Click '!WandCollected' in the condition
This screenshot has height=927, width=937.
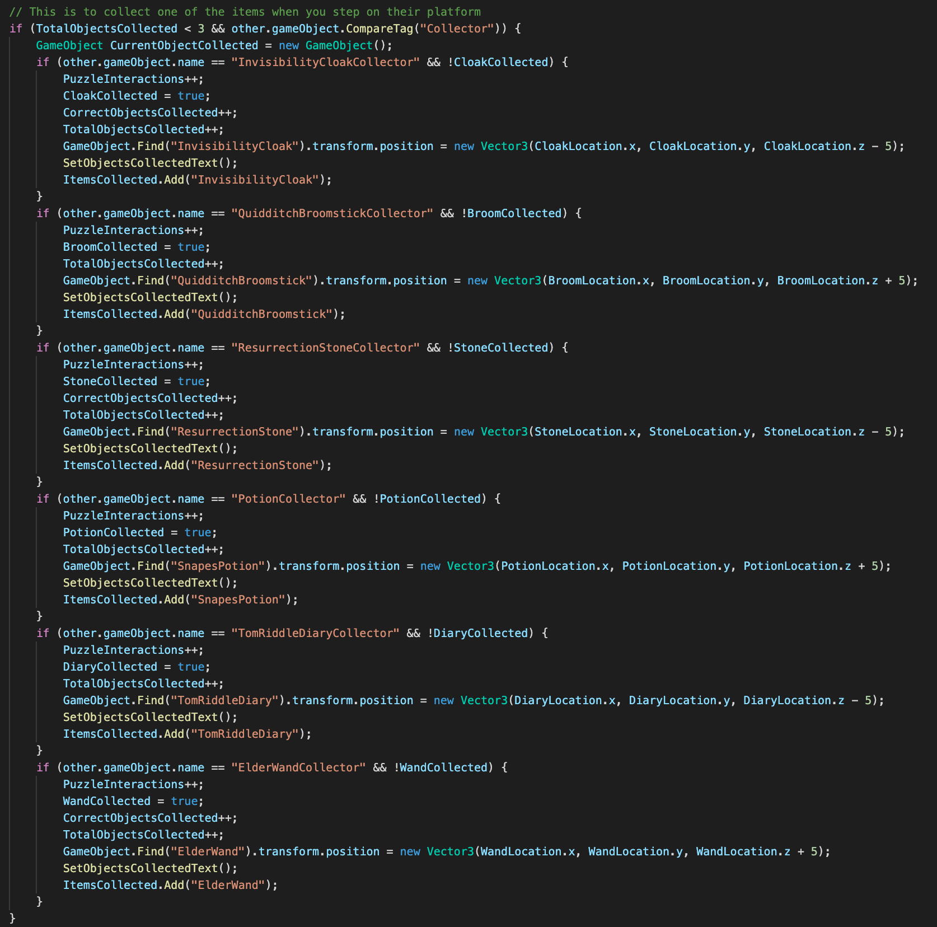tap(441, 767)
